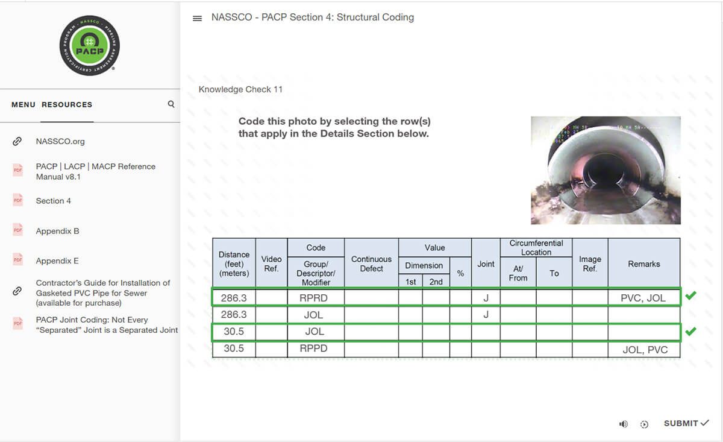The width and height of the screenshot is (723, 442).
Task: Click the Knowledge Check 11 heading
Action: point(240,89)
